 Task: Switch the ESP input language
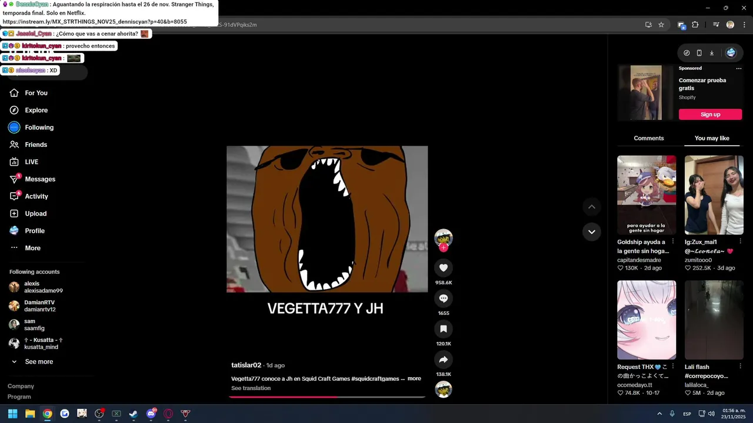pos(687,414)
